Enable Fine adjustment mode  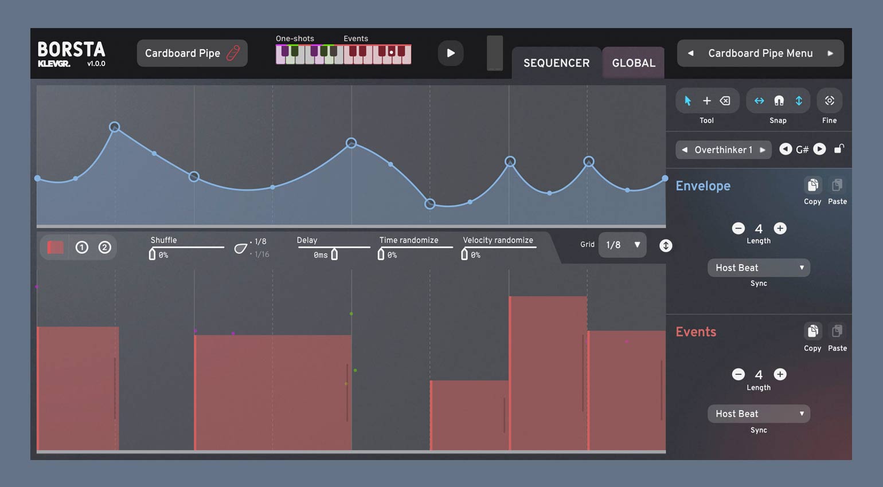(x=829, y=101)
